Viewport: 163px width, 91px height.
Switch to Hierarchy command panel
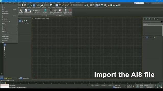coord(149,19)
